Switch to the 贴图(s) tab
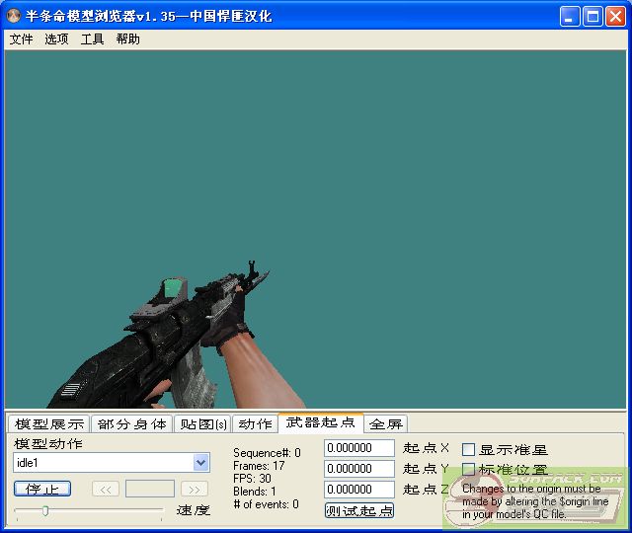 [202, 423]
